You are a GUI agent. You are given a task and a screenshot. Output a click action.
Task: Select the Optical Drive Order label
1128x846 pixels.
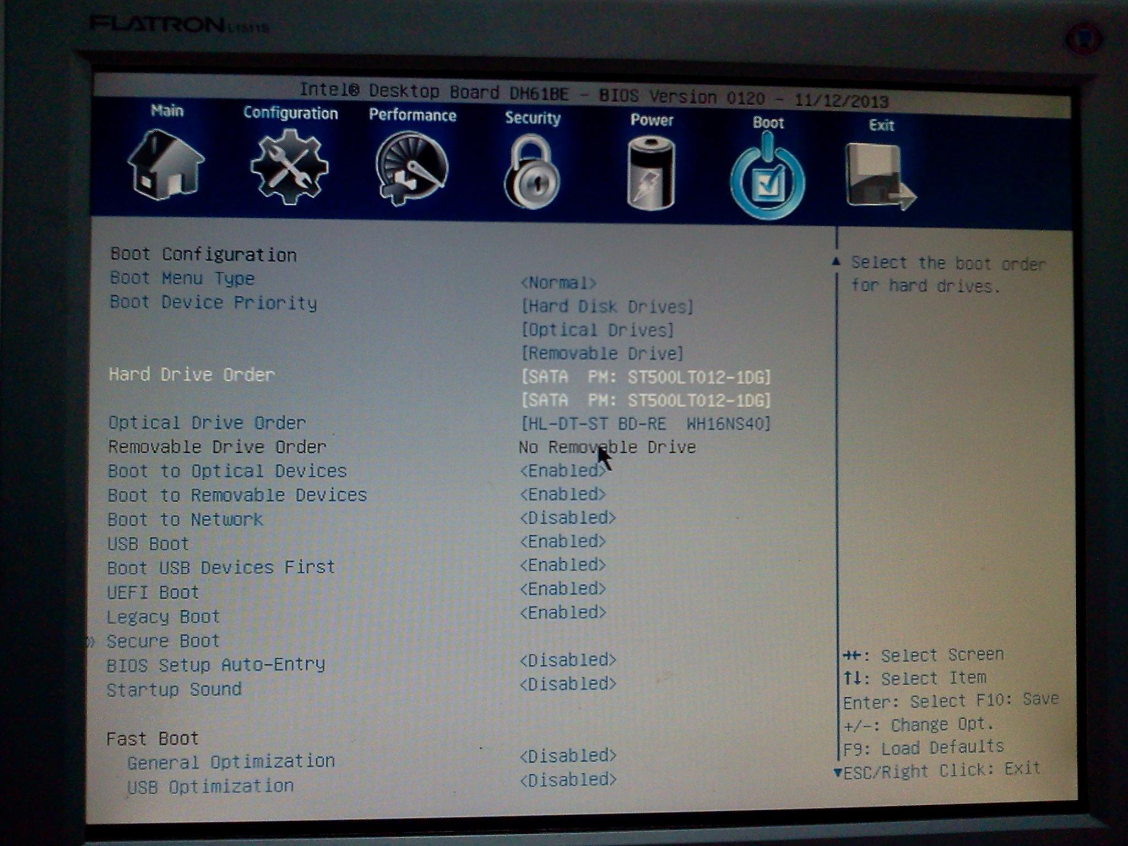point(207,423)
